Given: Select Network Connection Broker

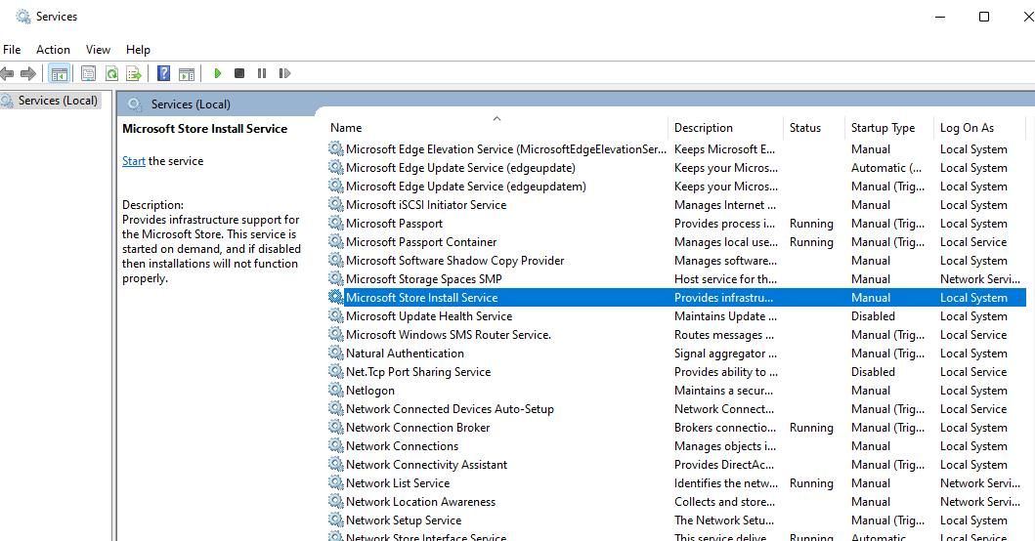Looking at the screenshot, I should point(418,427).
